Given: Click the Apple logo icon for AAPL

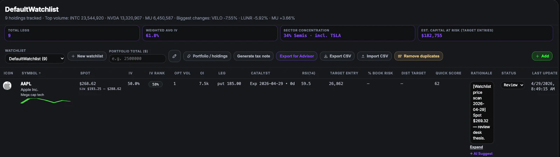Looking at the screenshot, I should (7, 86).
